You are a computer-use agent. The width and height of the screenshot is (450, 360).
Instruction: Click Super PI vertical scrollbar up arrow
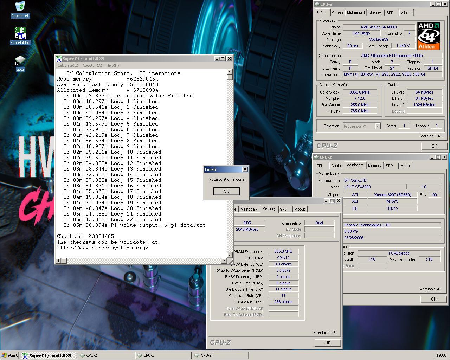click(x=230, y=72)
